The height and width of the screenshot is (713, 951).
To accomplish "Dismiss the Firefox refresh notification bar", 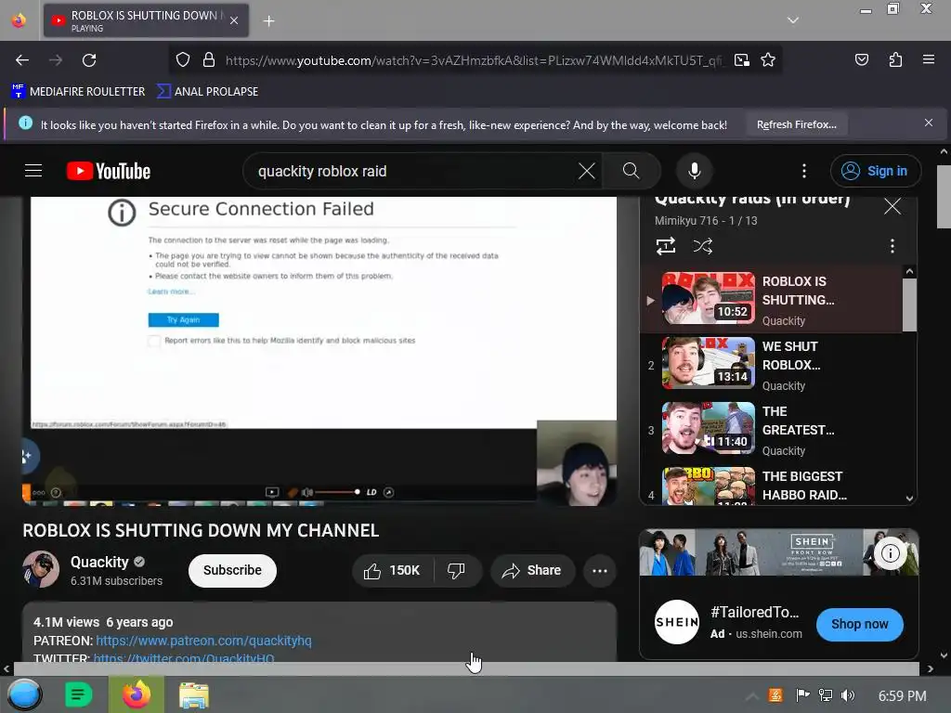I will [x=928, y=123].
